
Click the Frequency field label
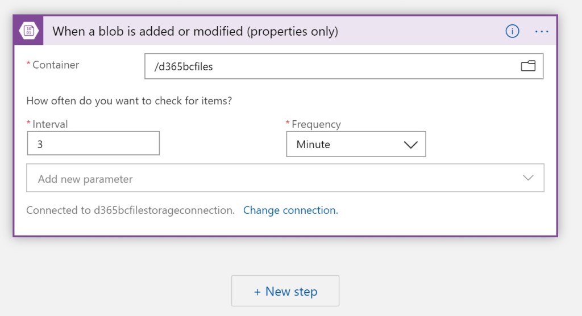click(316, 124)
